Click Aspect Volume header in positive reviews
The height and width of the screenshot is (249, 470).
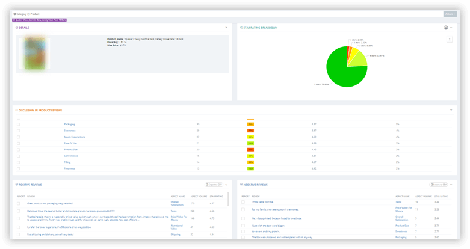tap(199, 197)
